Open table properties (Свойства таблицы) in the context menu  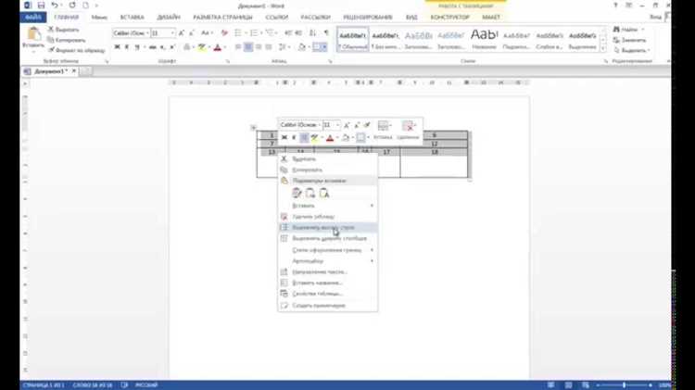click(328, 294)
